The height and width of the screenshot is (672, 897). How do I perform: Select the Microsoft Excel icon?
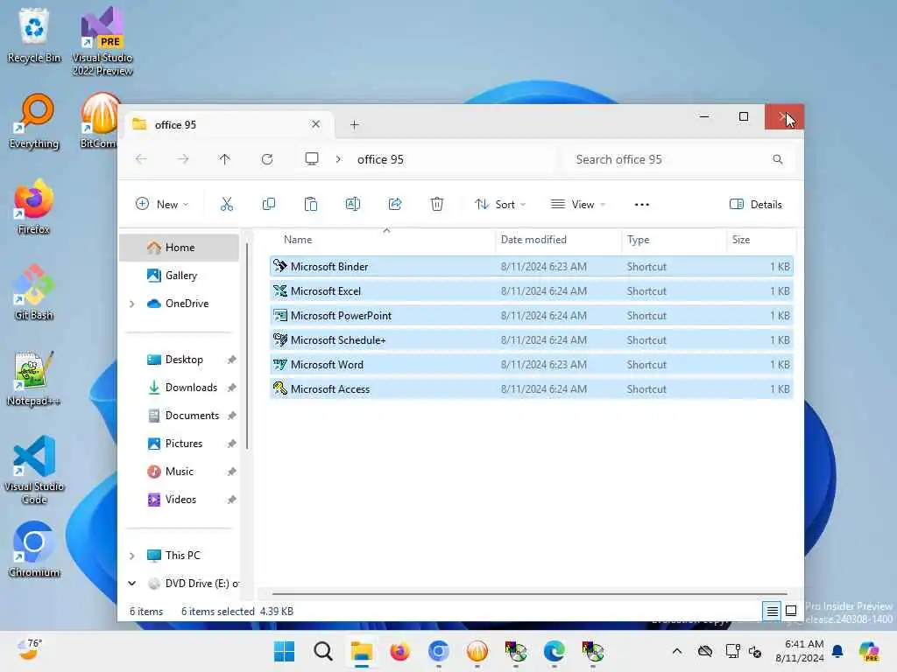click(x=279, y=290)
